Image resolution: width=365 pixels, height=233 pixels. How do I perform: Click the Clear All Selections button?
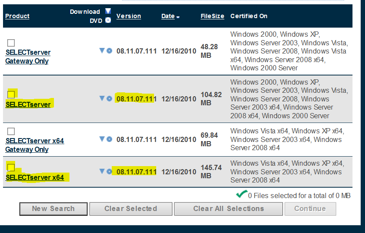(x=229, y=209)
